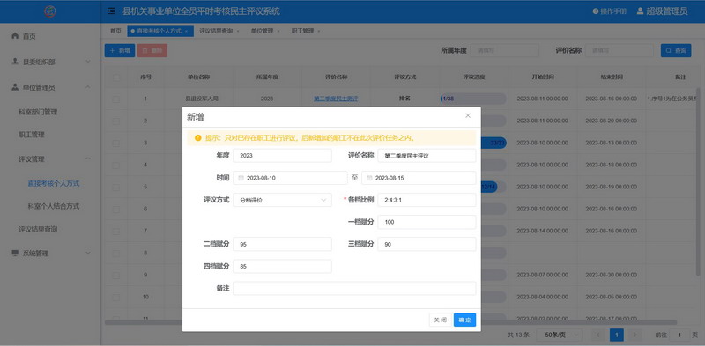The height and width of the screenshot is (346, 705).
Task: Check the checkbox for row 1
Action: (116, 99)
